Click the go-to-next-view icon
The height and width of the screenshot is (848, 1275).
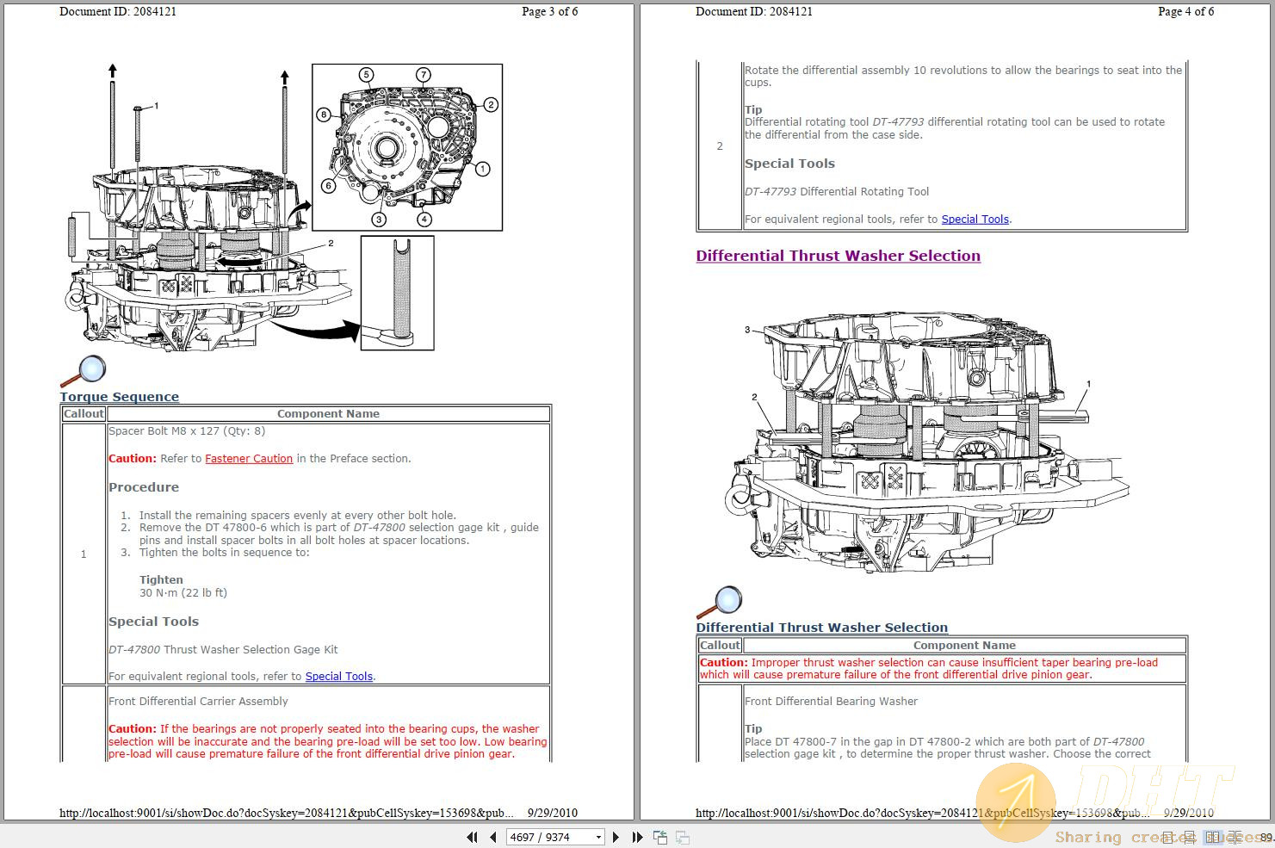(682, 837)
